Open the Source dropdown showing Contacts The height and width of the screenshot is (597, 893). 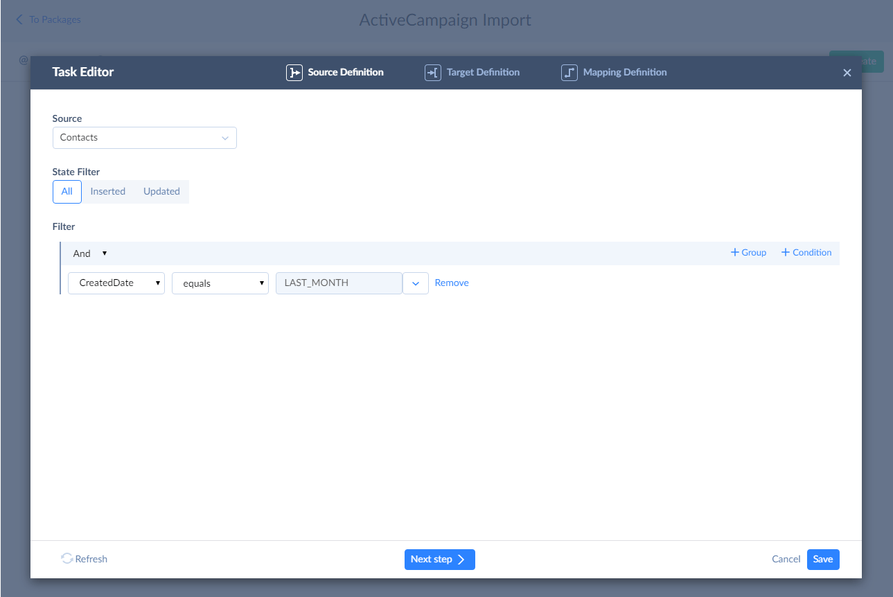tap(145, 138)
